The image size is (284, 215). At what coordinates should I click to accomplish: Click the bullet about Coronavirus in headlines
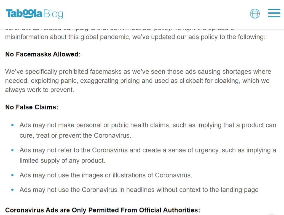coord(139,190)
